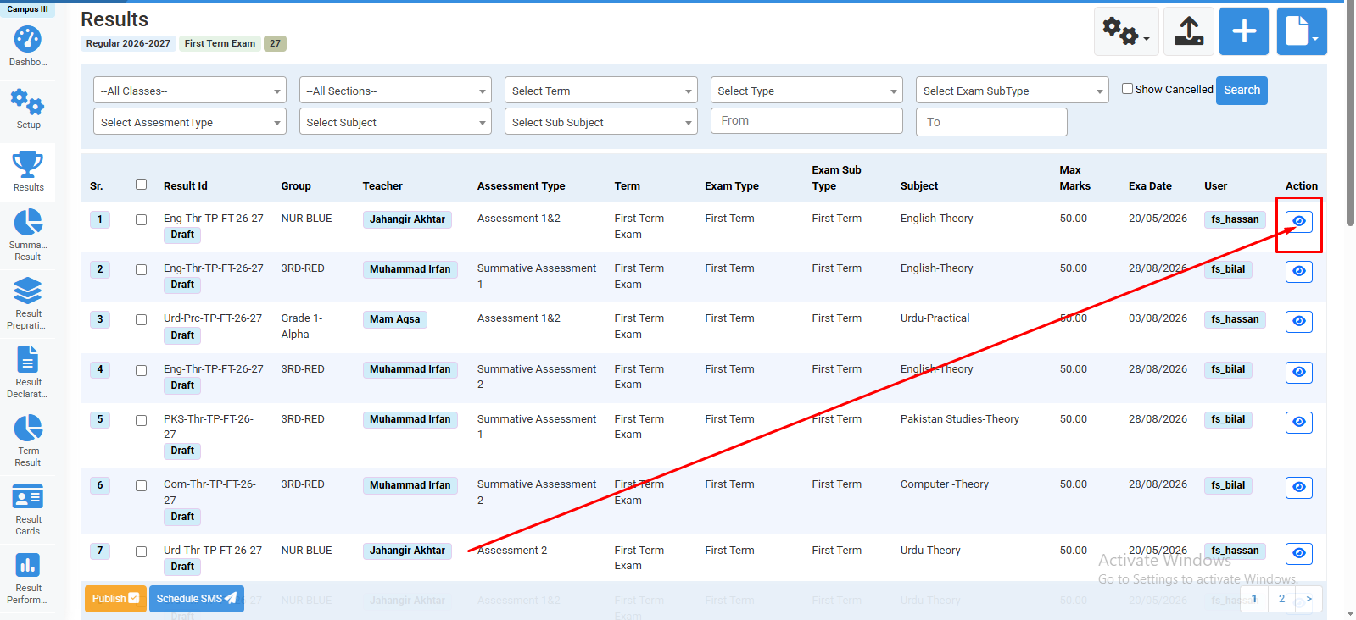
Task: View result row 2 with eye icon
Action: pyautogui.click(x=1299, y=272)
